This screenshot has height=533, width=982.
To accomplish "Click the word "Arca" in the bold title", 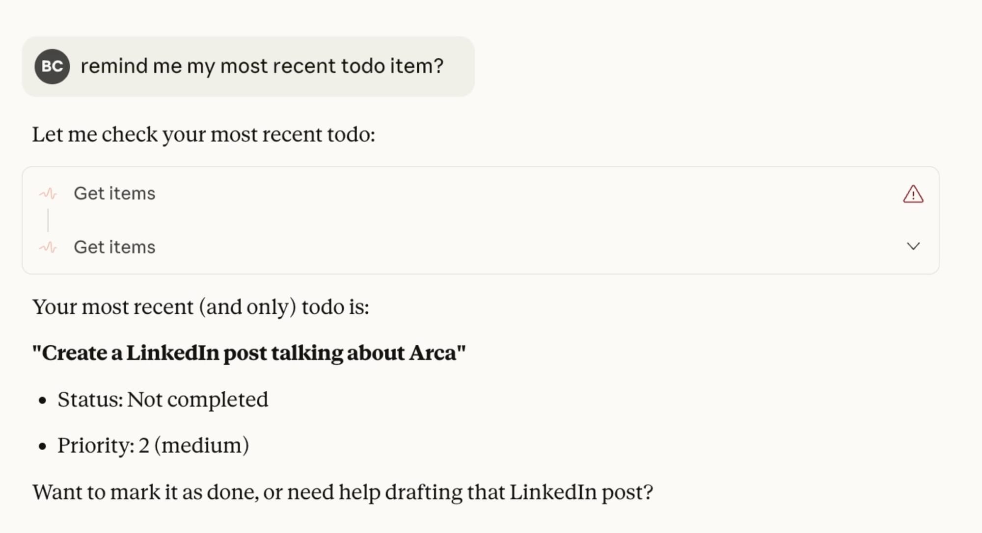I will (433, 353).
